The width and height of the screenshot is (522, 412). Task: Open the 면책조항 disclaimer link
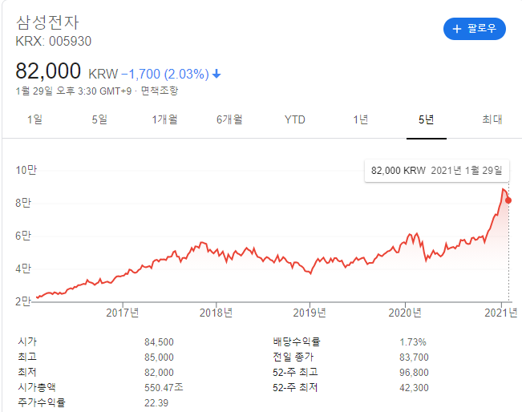[160, 91]
